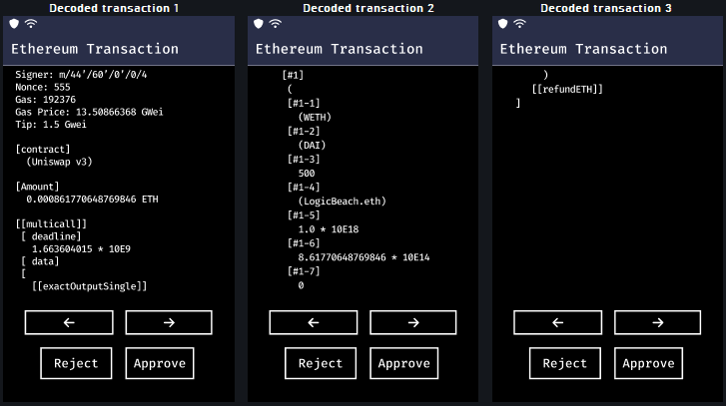Click Wi-Fi icon in decoded transaction 3
Image resolution: width=726 pixels, height=406 pixels.
tap(519, 23)
